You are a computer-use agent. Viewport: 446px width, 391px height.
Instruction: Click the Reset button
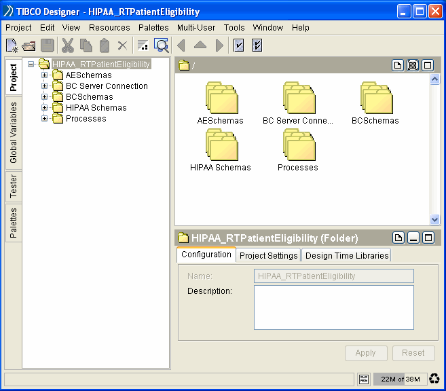point(413,353)
